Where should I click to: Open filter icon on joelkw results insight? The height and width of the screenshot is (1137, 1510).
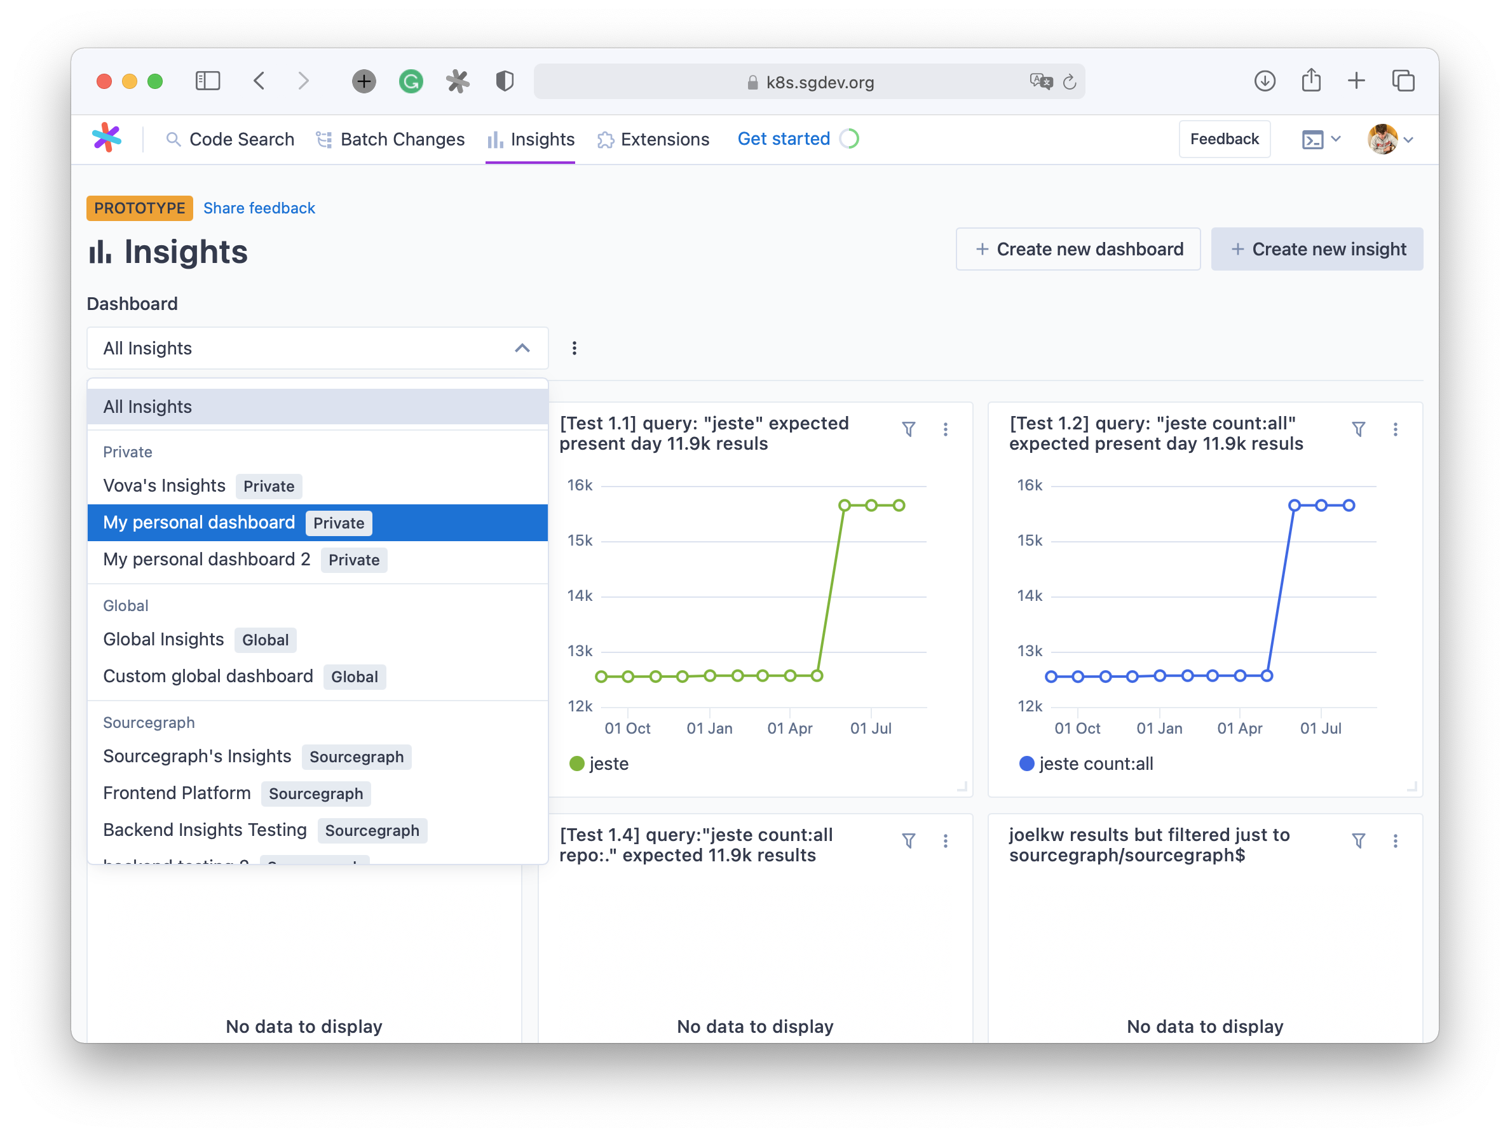point(1359,841)
